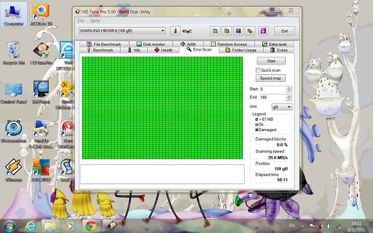373x233 pixels.
Task: Enable the Quick scan checkbox
Action: pos(258,70)
